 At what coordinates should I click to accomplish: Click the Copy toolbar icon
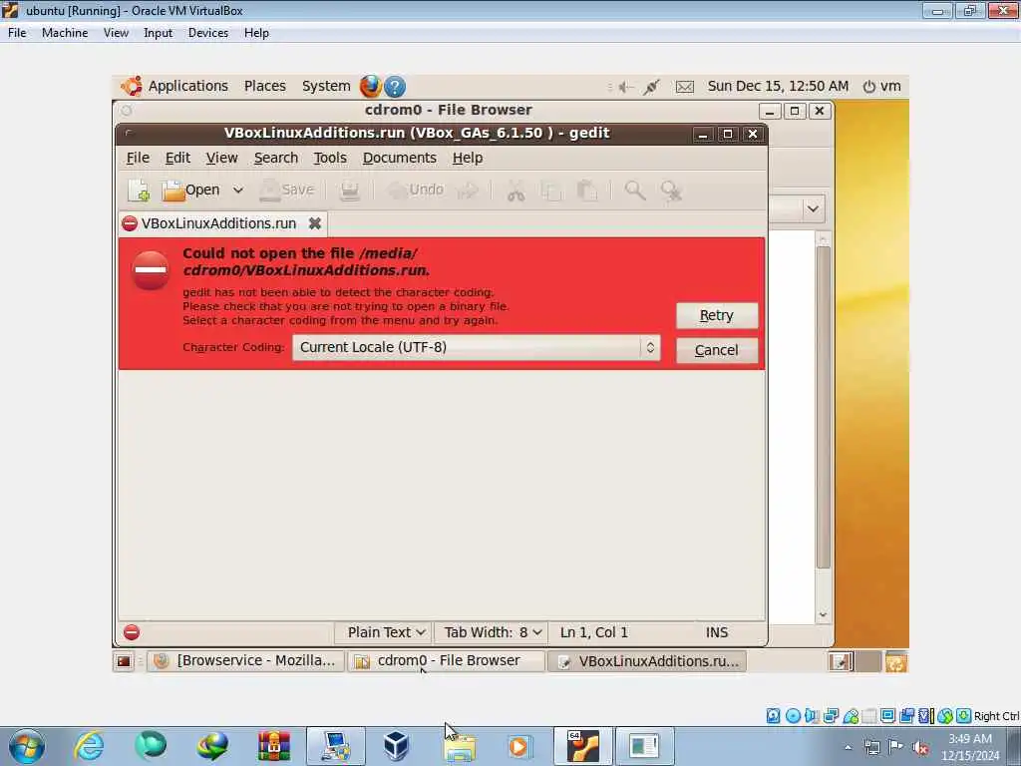point(551,191)
